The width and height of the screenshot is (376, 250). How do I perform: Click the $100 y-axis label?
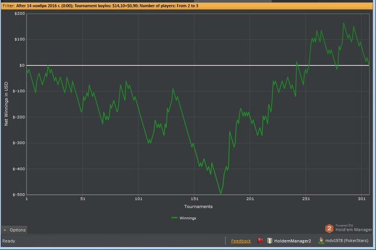tap(20, 39)
